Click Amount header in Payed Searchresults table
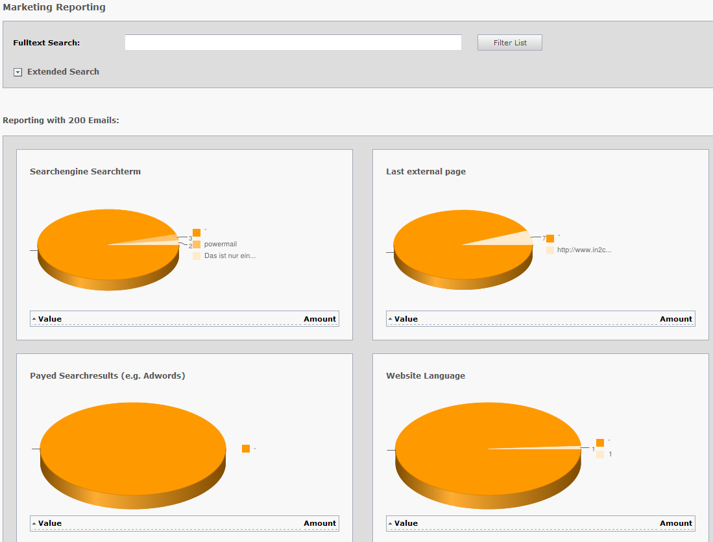713x542 pixels. tap(319, 523)
